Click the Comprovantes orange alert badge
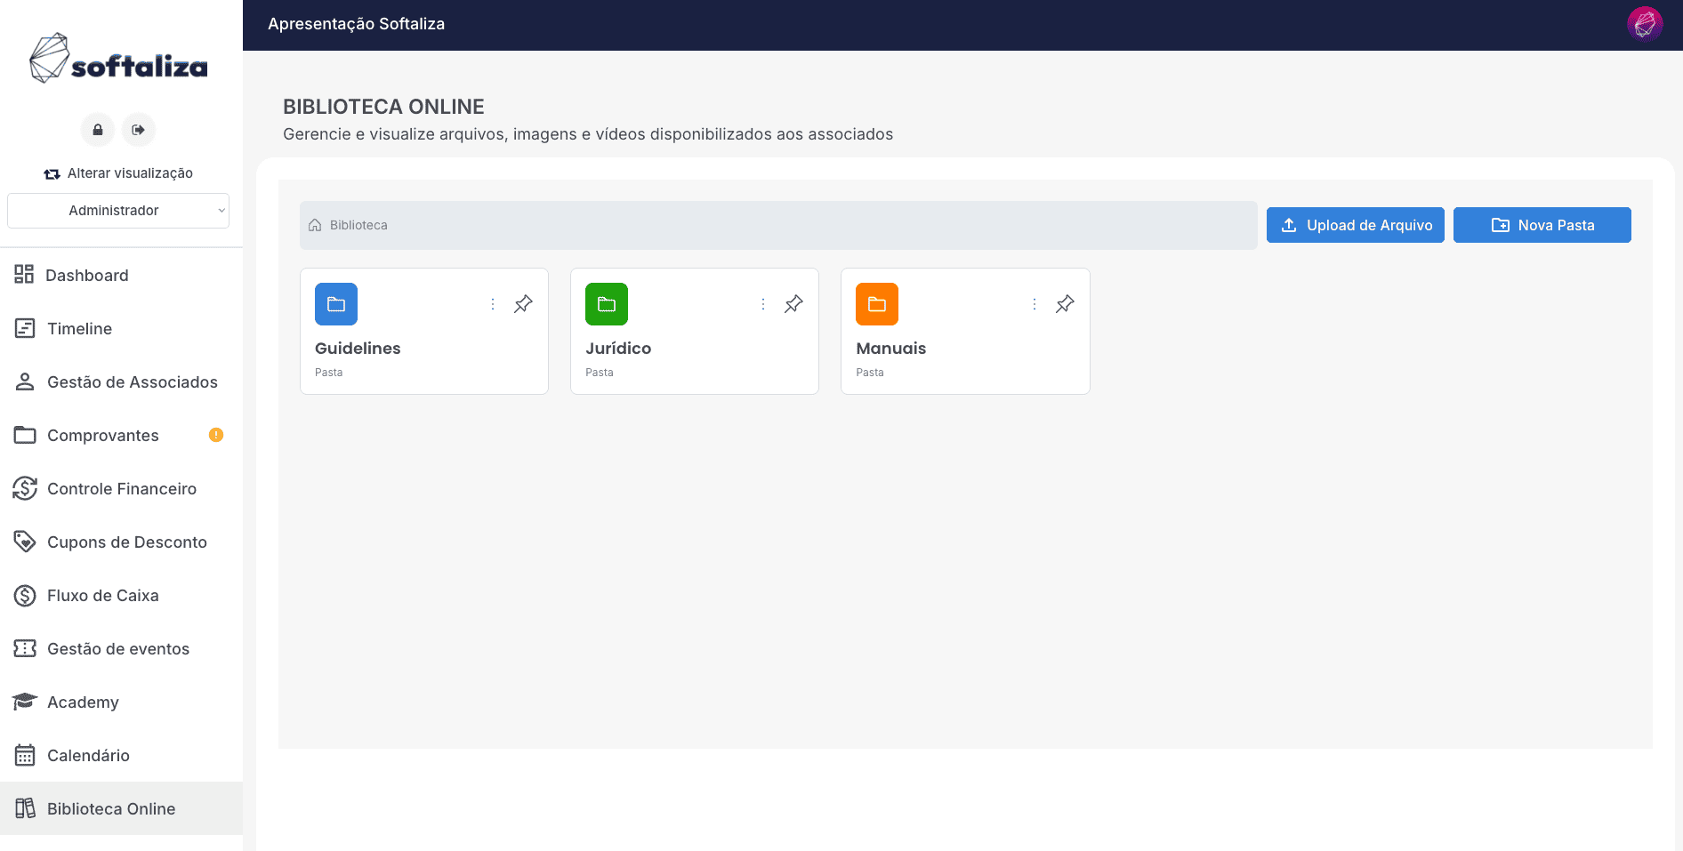This screenshot has width=1683, height=851. click(x=216, y=435)
